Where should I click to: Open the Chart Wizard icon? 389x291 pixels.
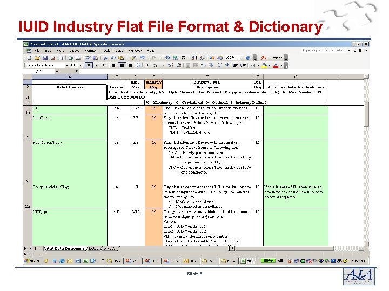point(212,58)
